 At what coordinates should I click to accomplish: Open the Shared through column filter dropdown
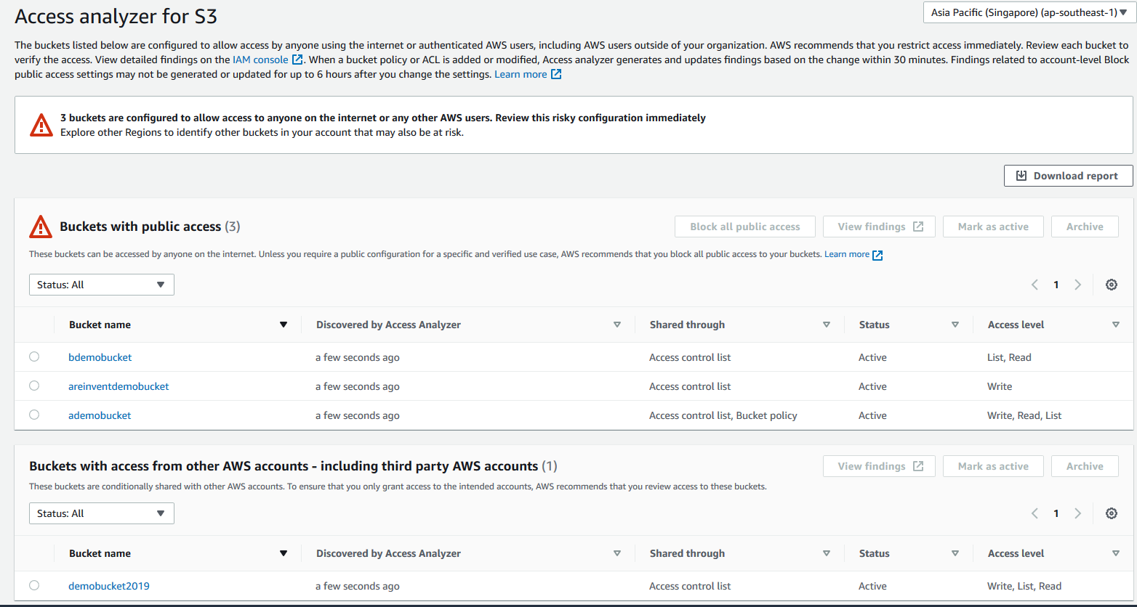pyautogui.click(x=827, y=325)
